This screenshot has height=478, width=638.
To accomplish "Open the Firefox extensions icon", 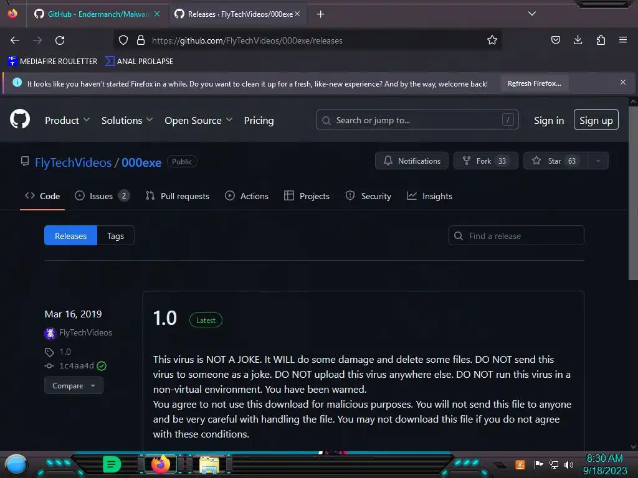I will (x=601, y=40).
